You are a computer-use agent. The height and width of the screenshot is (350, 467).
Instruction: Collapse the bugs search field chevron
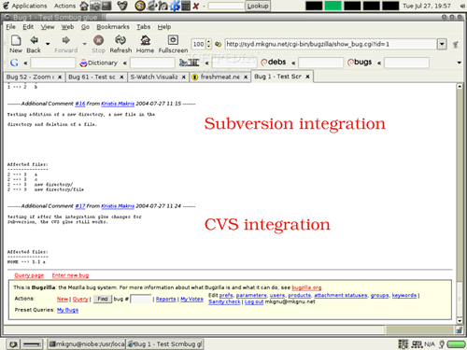[379, 63]
